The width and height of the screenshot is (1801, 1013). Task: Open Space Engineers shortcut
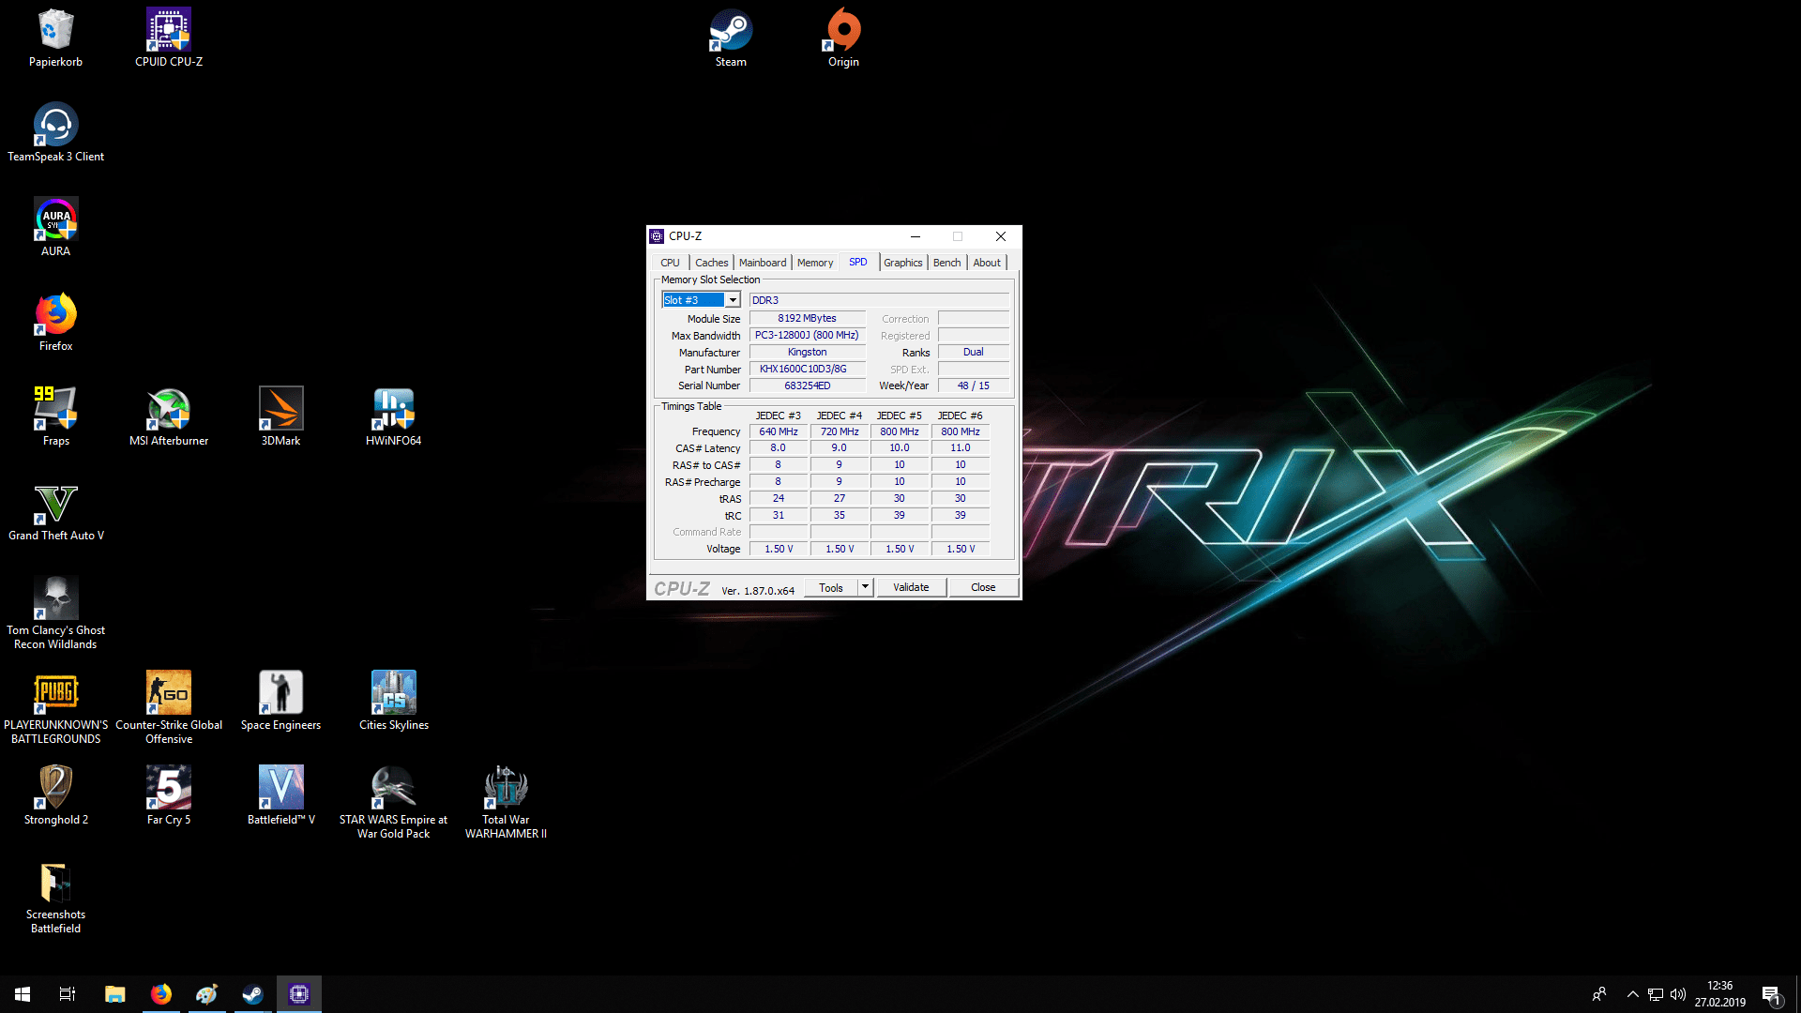[280, 702]
